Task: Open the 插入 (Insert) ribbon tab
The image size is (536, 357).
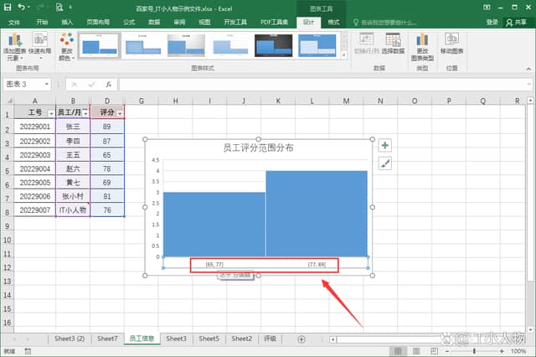Action: 67,22
